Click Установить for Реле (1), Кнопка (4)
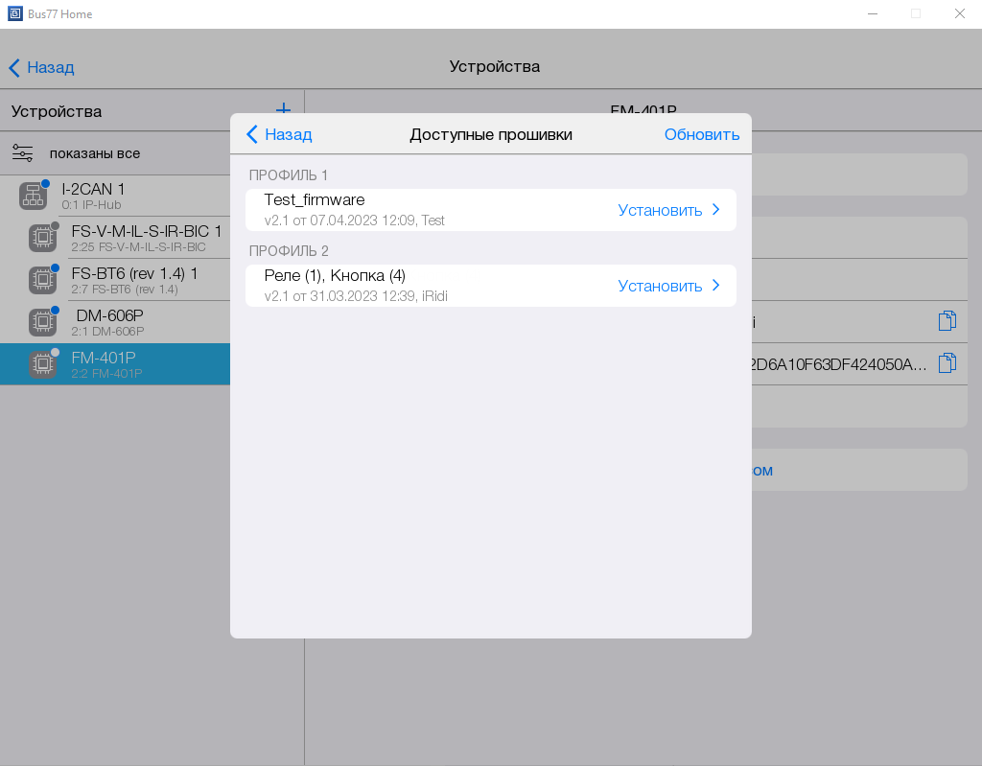 tap(660, 286)
